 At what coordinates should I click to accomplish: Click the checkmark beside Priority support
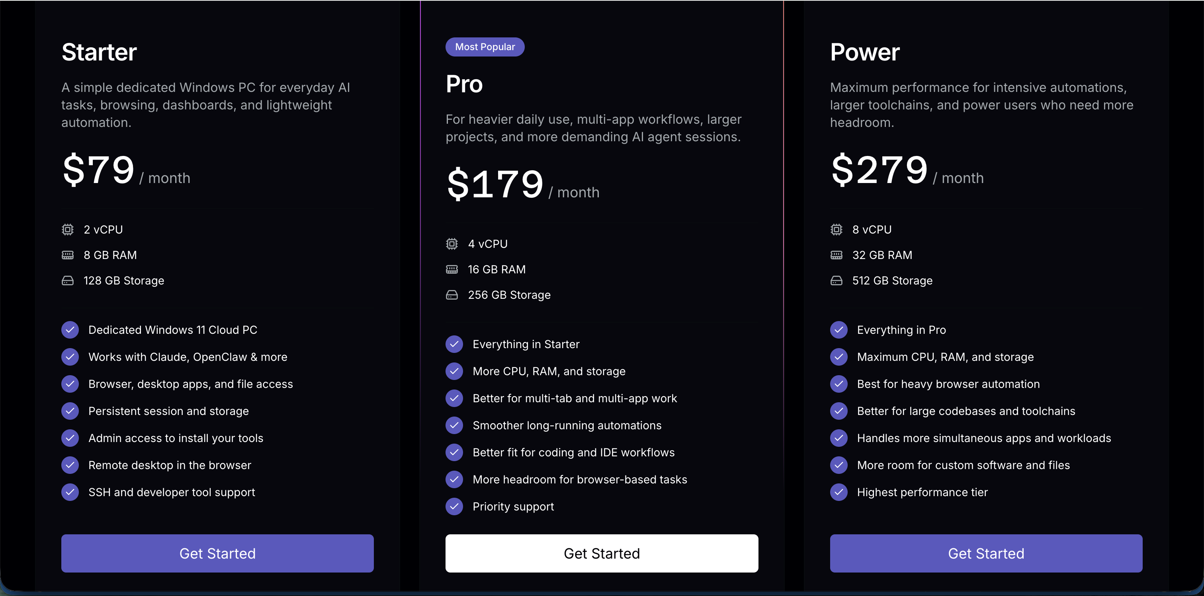[x=454, y=506]
